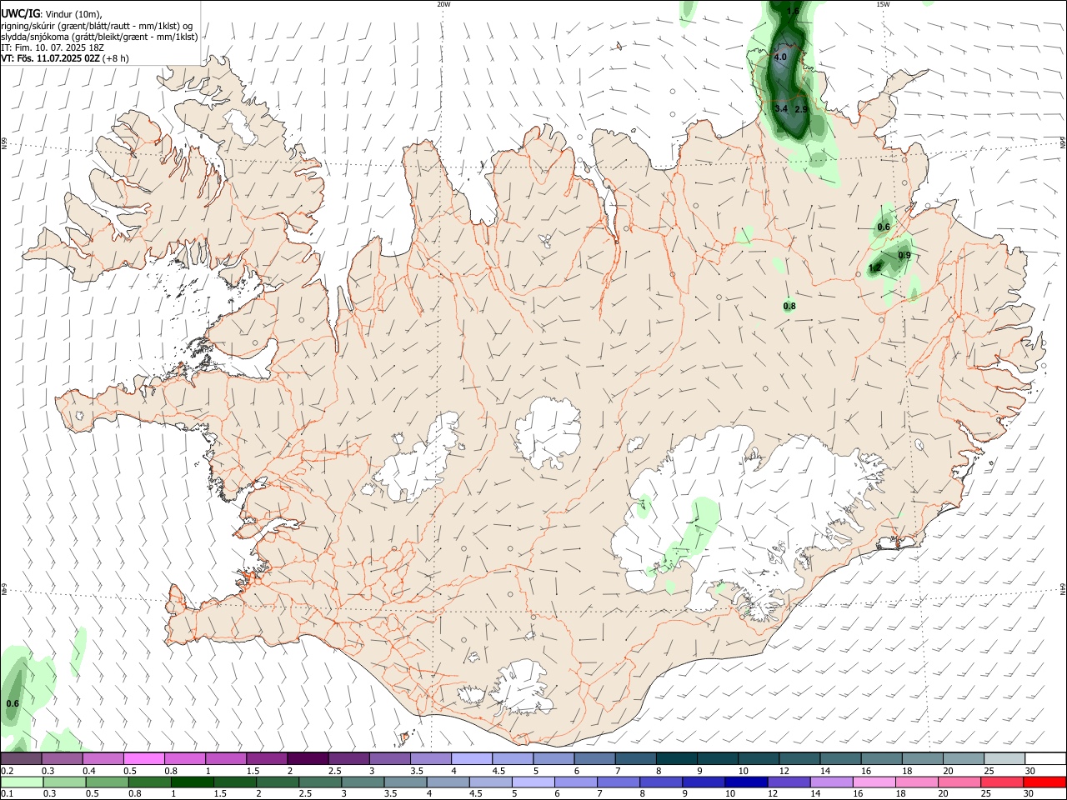Click the 1.2 precipitation value on the map
Image resolution: width=1067 pixels, height=800 pixels.
point(874,267)
